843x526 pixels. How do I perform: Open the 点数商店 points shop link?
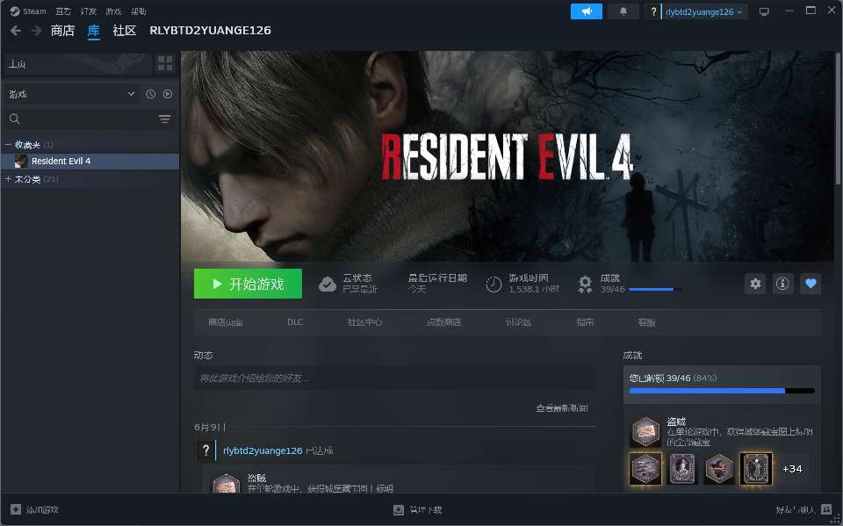point(444,322)
